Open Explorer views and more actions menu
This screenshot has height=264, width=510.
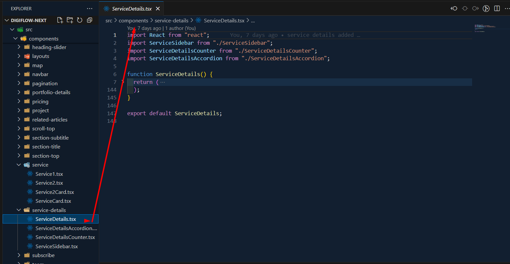pos(90,9)
